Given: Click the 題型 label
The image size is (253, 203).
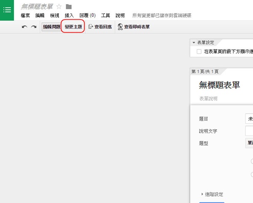Looking at the screenshot, I should point(203,143).
